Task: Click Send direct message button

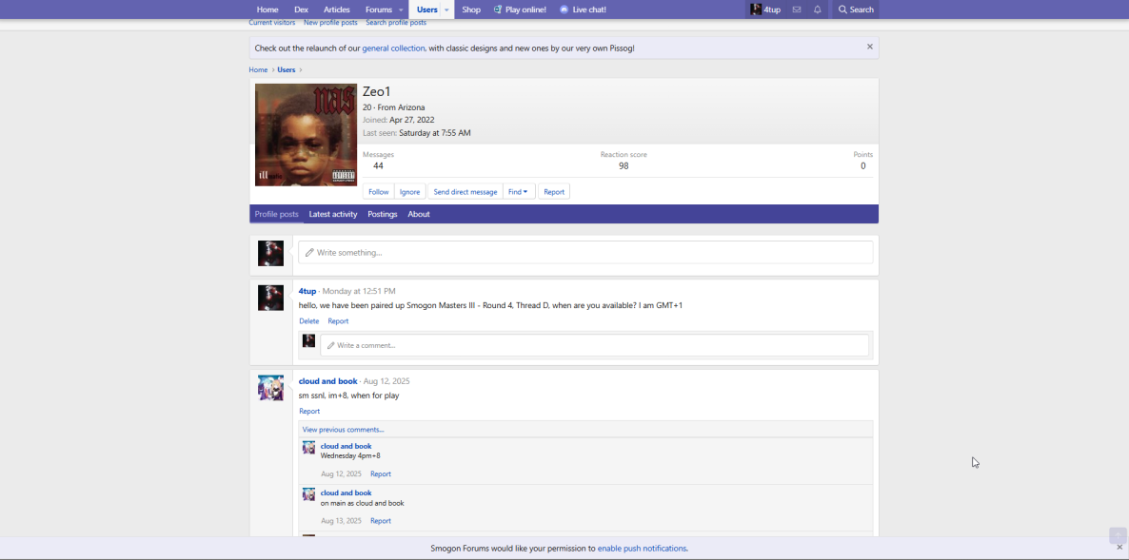Action: click(x=465, y=192)
